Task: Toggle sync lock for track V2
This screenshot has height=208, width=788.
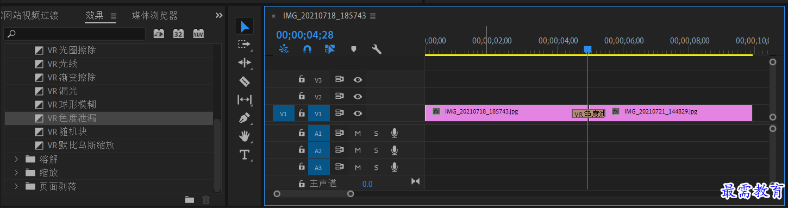Action: pyautogui.click(x=340, y=96)
